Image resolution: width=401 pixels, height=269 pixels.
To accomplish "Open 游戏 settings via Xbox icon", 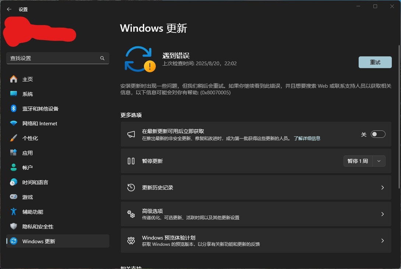I will coord(13,197).
